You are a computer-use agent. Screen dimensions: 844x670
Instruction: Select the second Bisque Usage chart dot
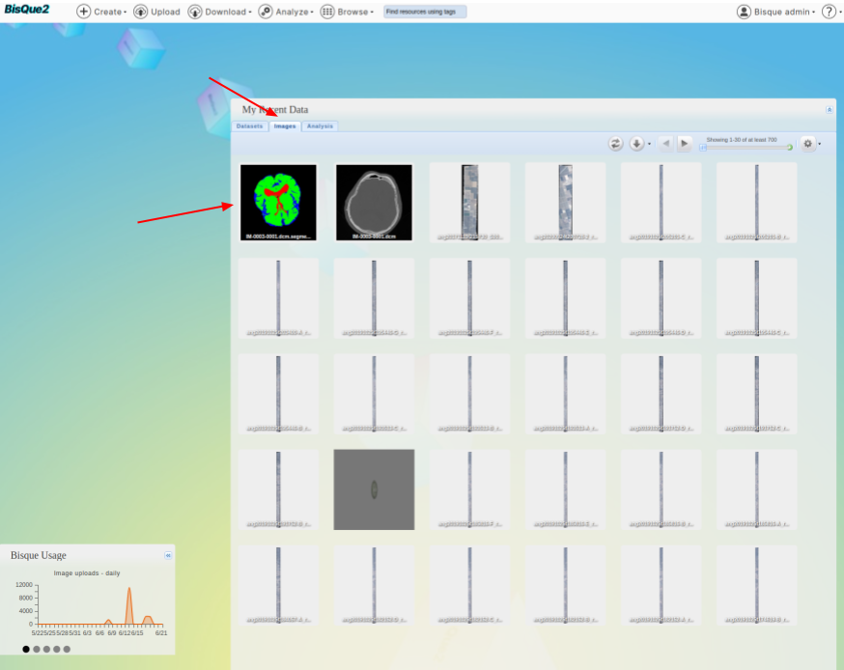pos(37,649)
